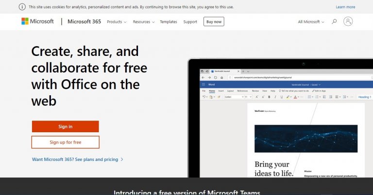Click Tell me what you want to do
The image size is (373, 195).
click(x=294, y=91)
